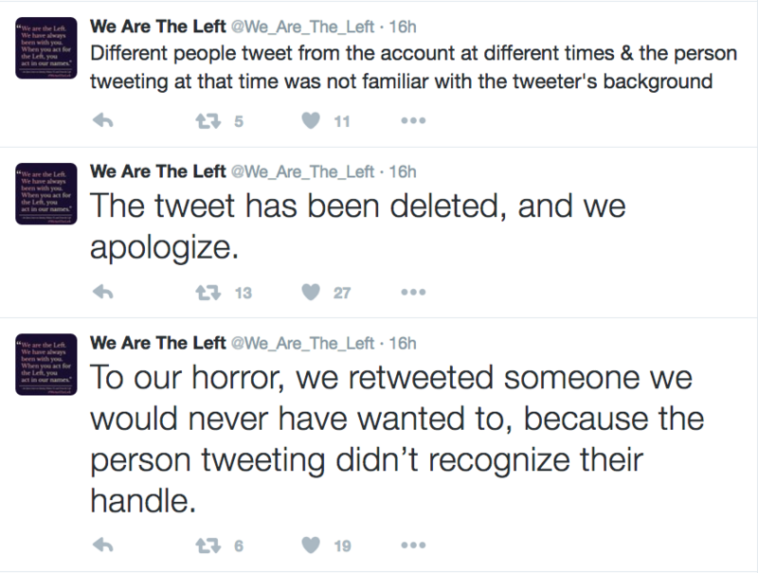The width and height of the screenshot is (758, 573).
Task: Open the 16h timestamp on the first tweet
Action: [x=404, y=26]
